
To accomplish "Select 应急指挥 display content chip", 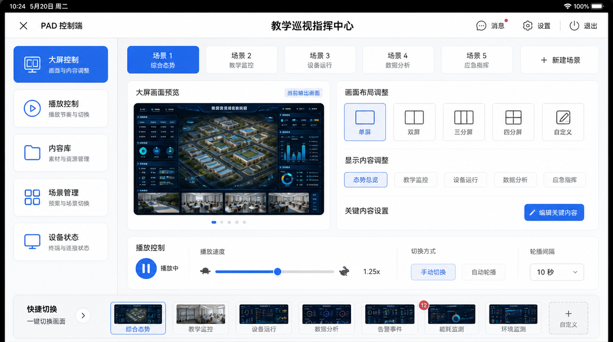I will (565, 179).
